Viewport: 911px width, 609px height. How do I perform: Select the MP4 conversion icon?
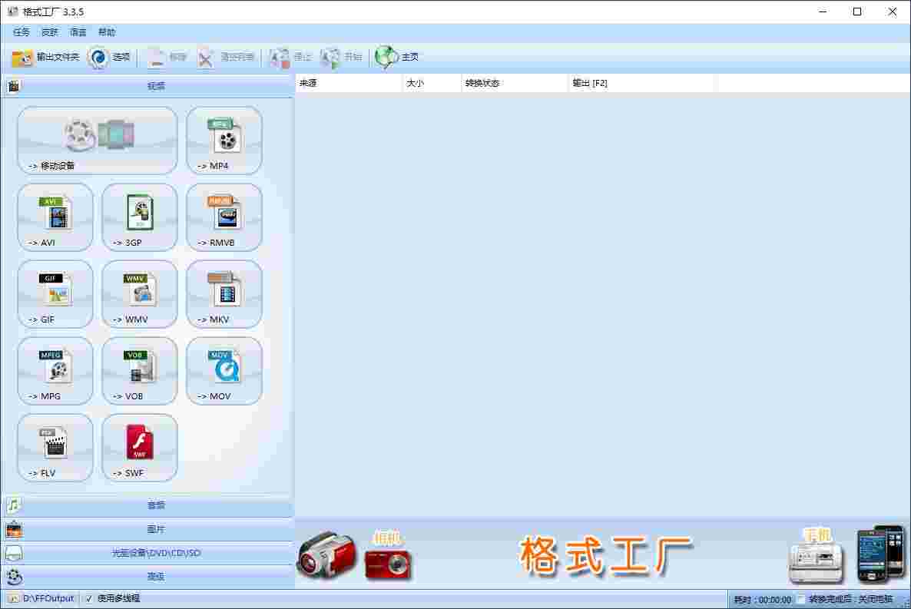(224, 141)
